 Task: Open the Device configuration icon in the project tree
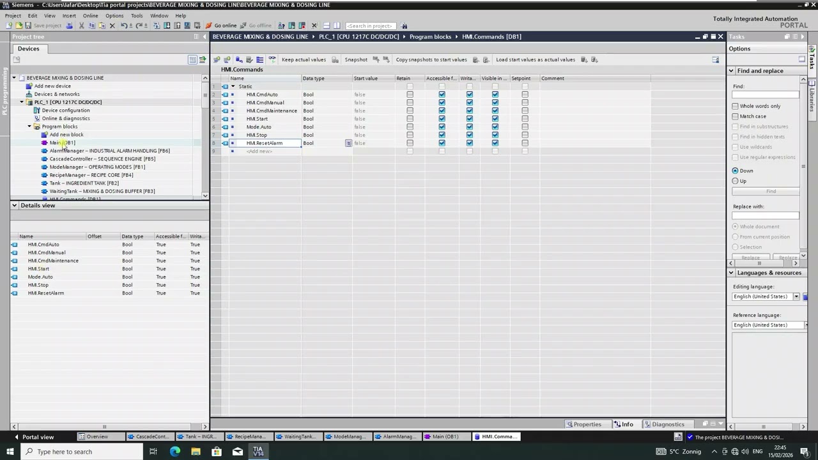pos(36,111)
